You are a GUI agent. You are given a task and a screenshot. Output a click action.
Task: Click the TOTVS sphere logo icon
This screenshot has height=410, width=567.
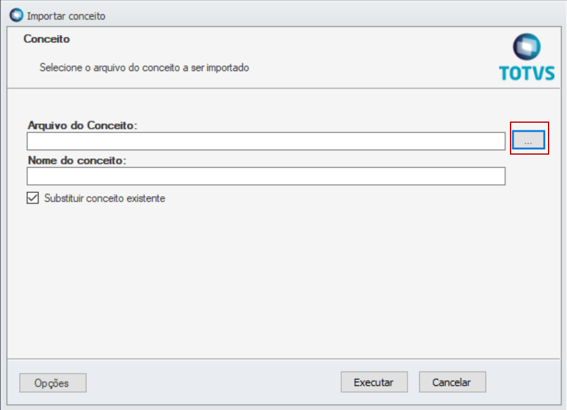(526, 47)
